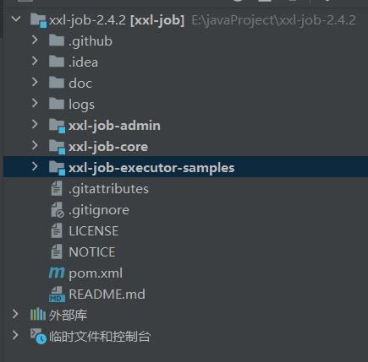Click the .github folder icon

click(x=57, y=41)
